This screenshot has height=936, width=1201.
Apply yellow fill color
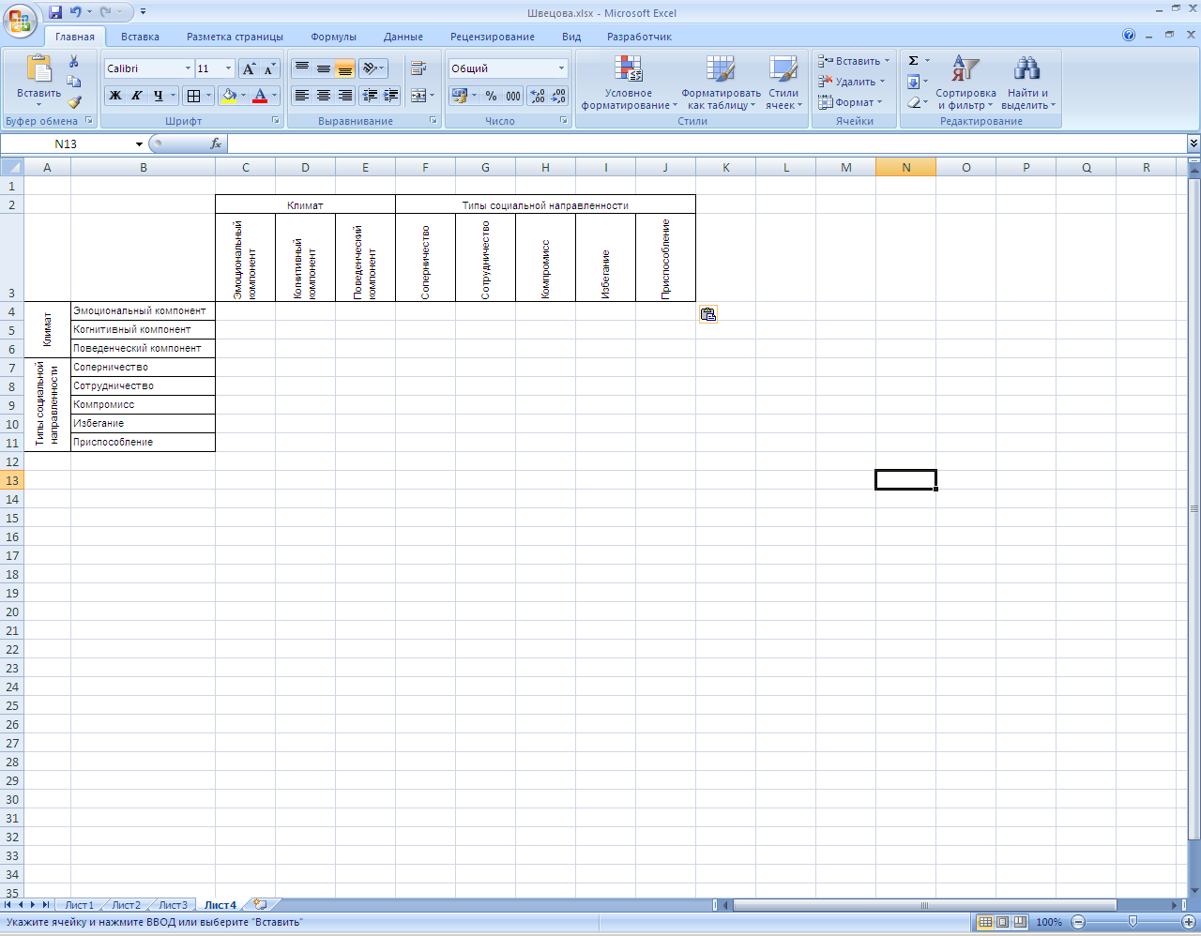pyautogui.click(x=228, y=96)
